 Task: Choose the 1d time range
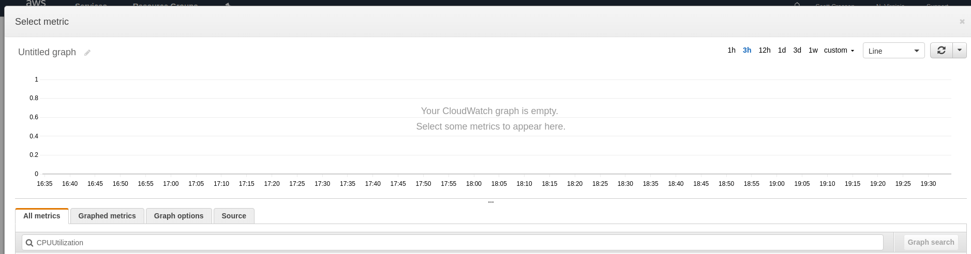782,51
